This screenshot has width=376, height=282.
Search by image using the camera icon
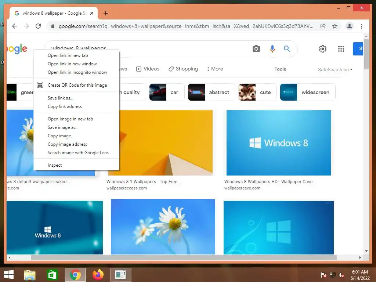tap(256, 49)
